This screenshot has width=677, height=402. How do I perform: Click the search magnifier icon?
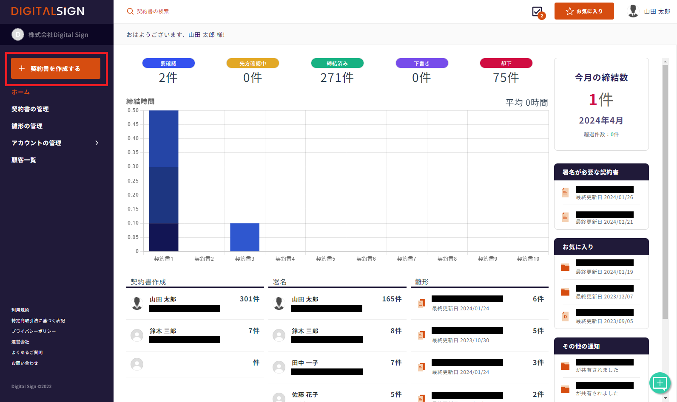point(130,11)
